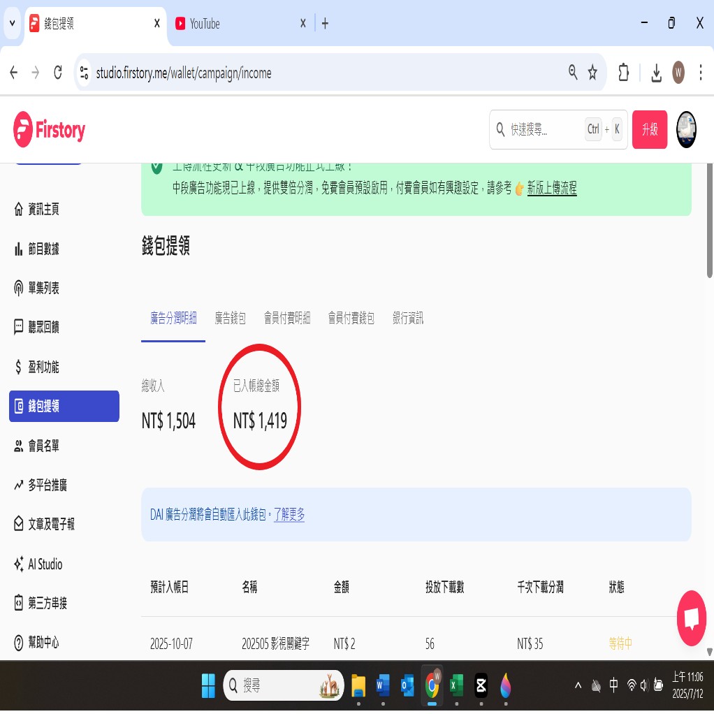Focus the 快速搜尋 search field

tap(558, 129)
